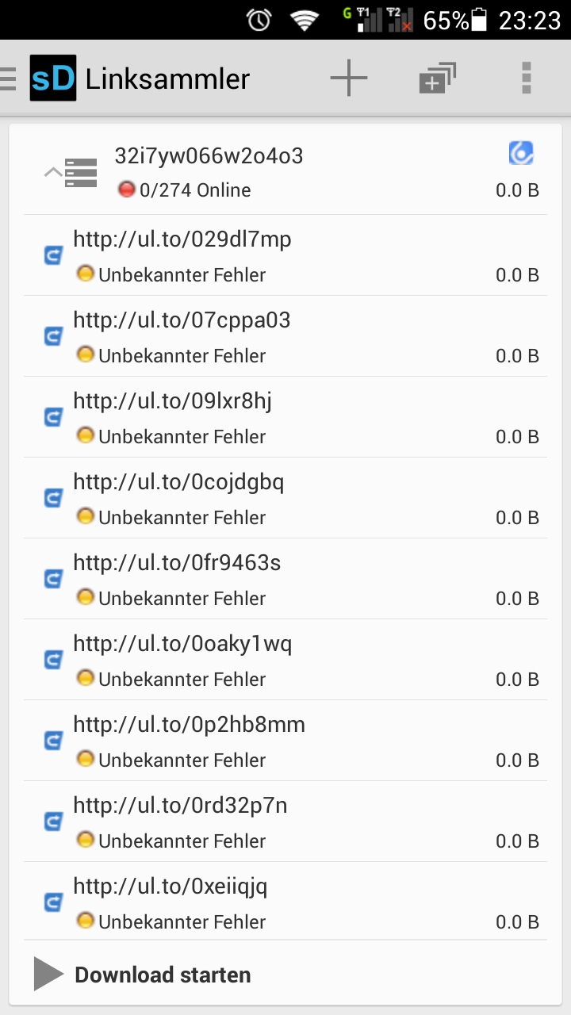Select the http://ul.to/07cppa03 link
The image size is (571, 1015).
point(182,320)
